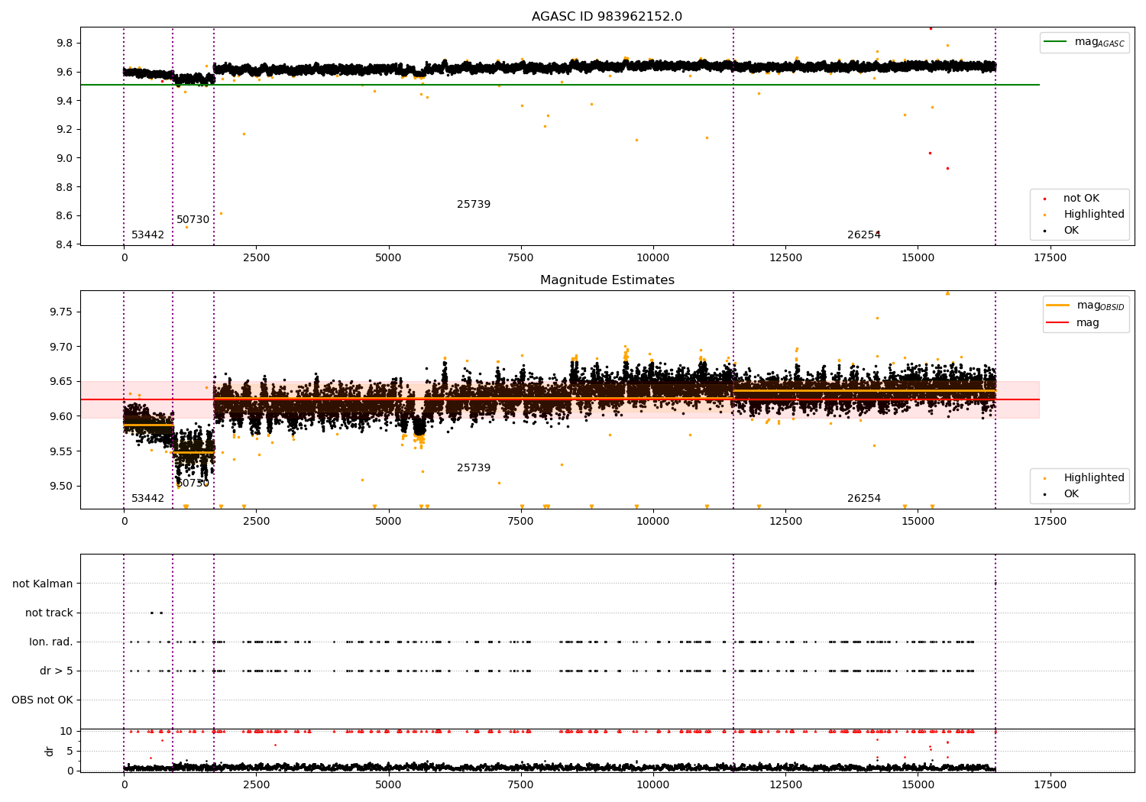Click OBSID label 53442 in middle plot

[x=147, y=499]
